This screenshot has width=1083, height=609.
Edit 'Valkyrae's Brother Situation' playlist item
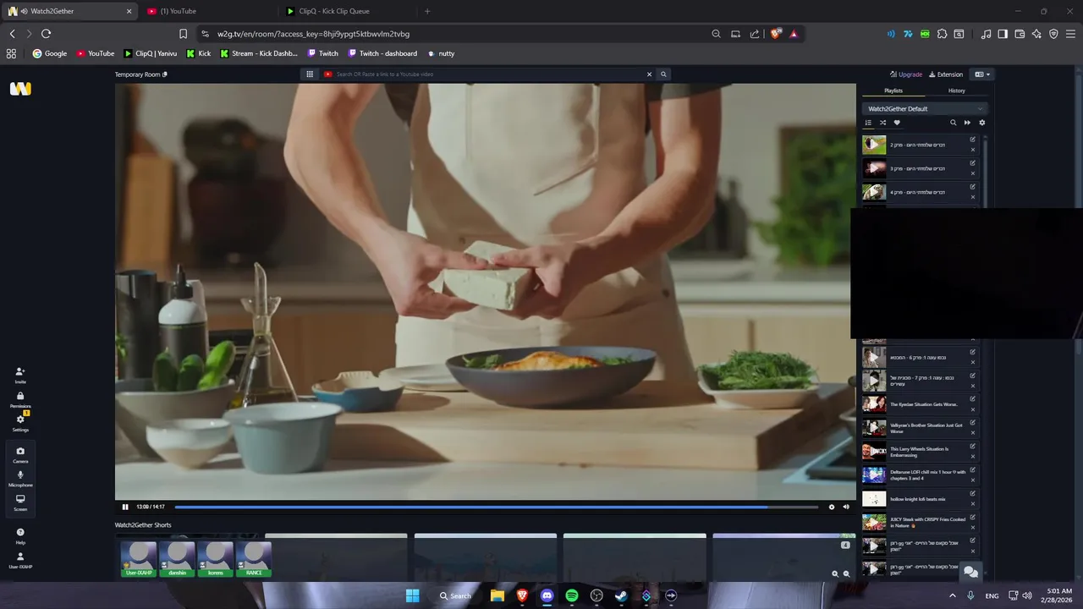click(x=973, y=423)
